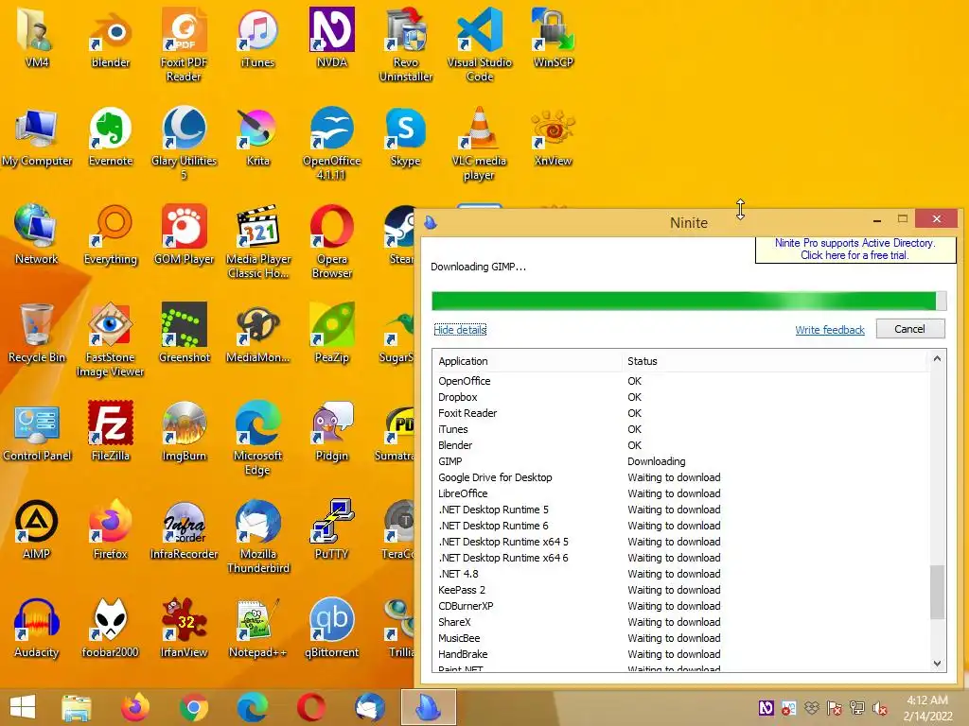Click the PeaZip desktop icon

tap(332, 334)
